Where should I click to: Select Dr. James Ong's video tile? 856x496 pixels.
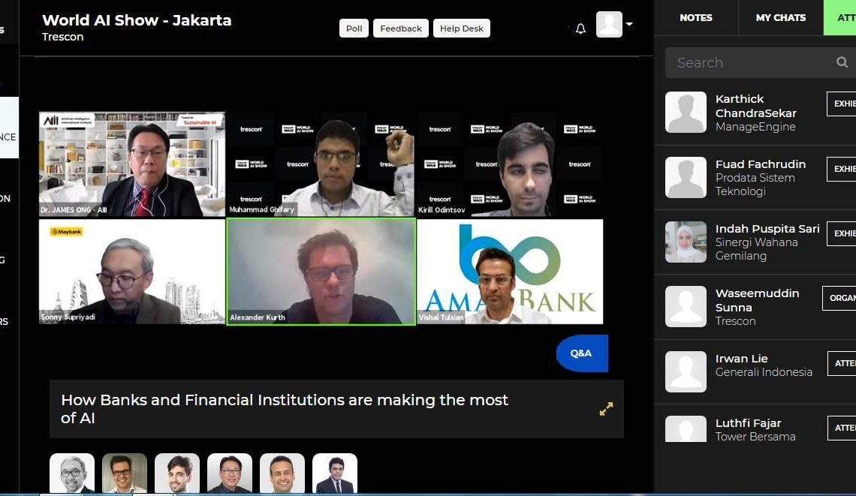pyautogui.click(x=131, y=164)
